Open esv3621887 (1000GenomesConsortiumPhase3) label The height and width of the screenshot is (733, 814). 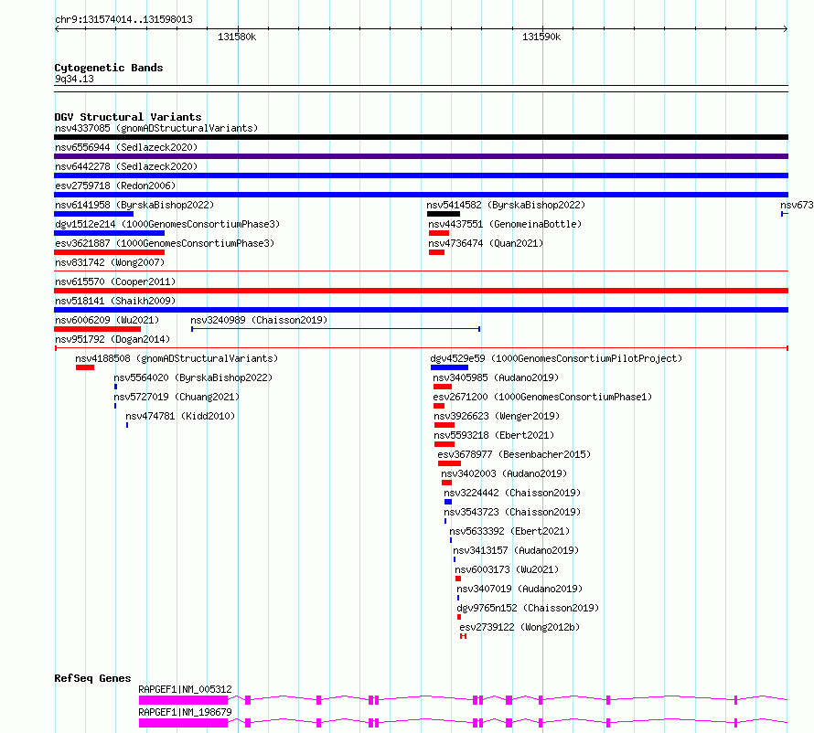[x=165, y=243]
